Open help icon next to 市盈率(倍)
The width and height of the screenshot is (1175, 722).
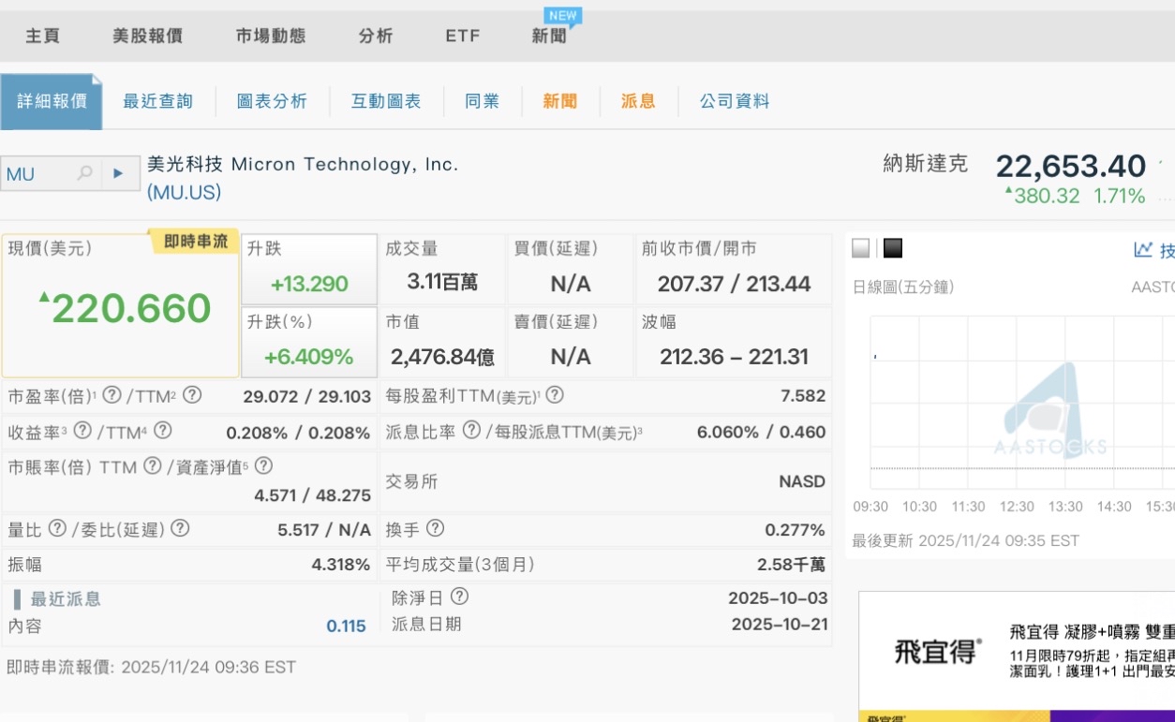pyautogui.click(x=112, y=395)
